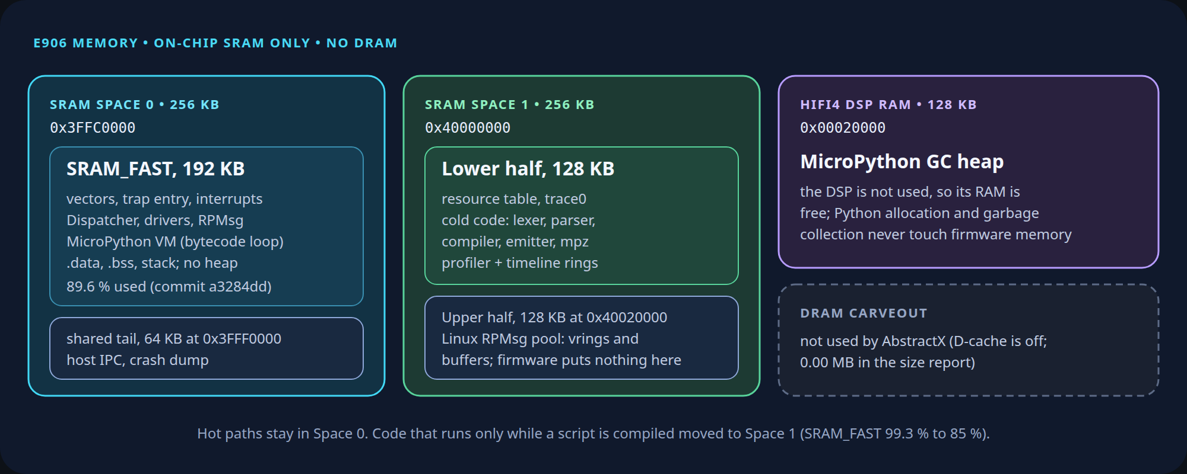Select 'MicroPython VM (bytecode loop)' text
The height and width of the screenshot is (474, 1187).
tap(175, 242)
